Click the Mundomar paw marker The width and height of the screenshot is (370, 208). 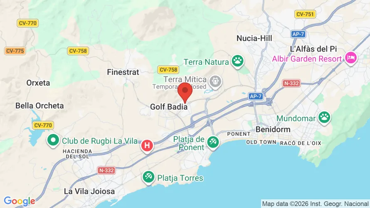click(x=324, y=118)
